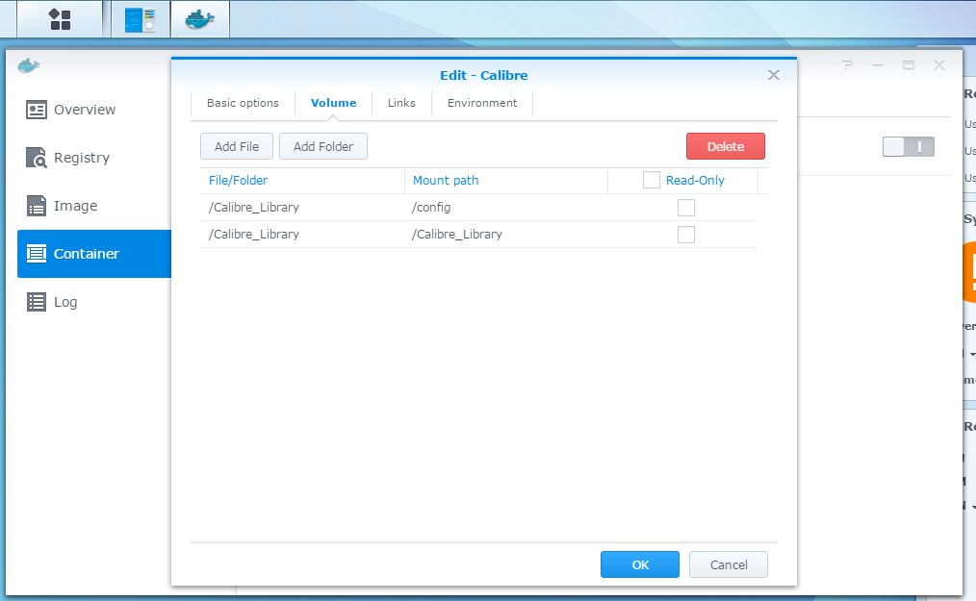This screenshot has width=976, height=601.
Task: Select File/Folder cell in second row
Action: pos(254,235)
